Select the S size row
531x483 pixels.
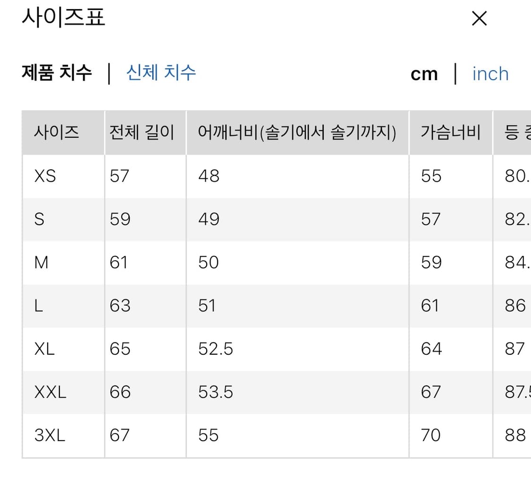click(40, 219)
